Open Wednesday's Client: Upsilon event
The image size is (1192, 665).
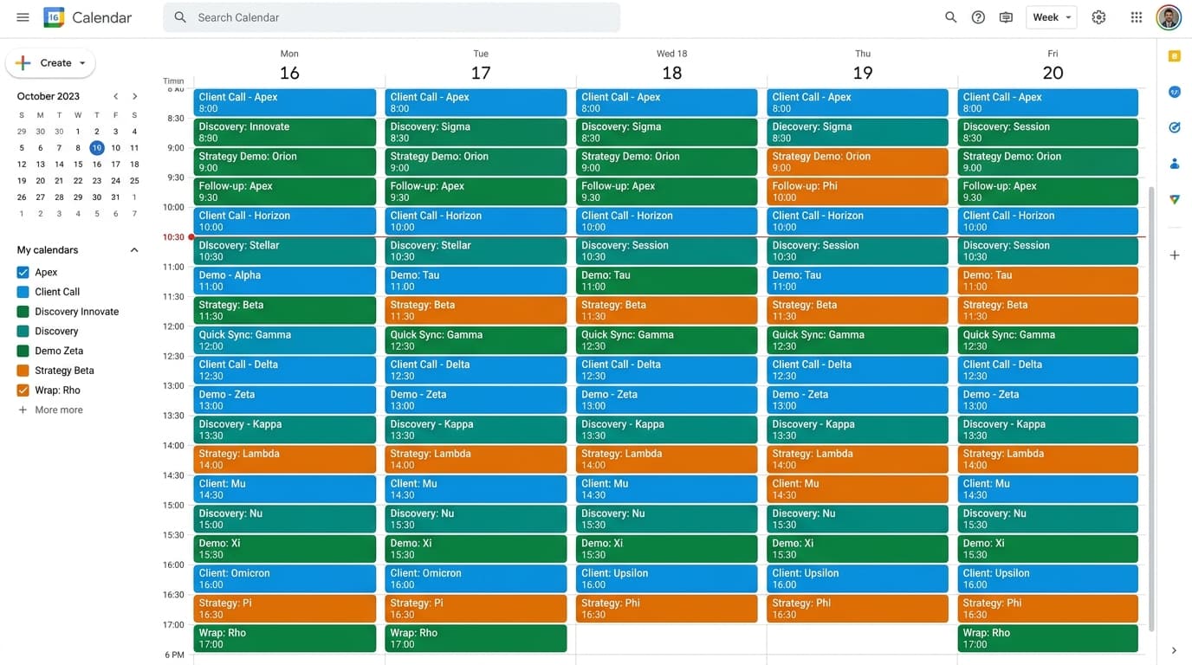pos(667,578)
